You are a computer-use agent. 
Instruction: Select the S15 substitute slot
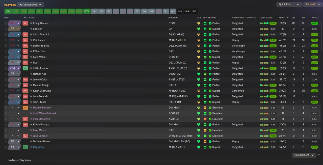[x=194, y=11]
